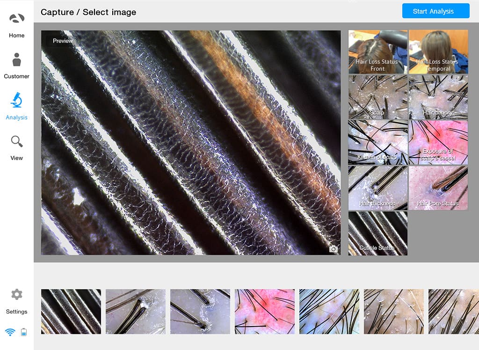The image size is (479, 350).
Task: Tap the camera capture icon in preview
Action: click(x=333, y=249)
